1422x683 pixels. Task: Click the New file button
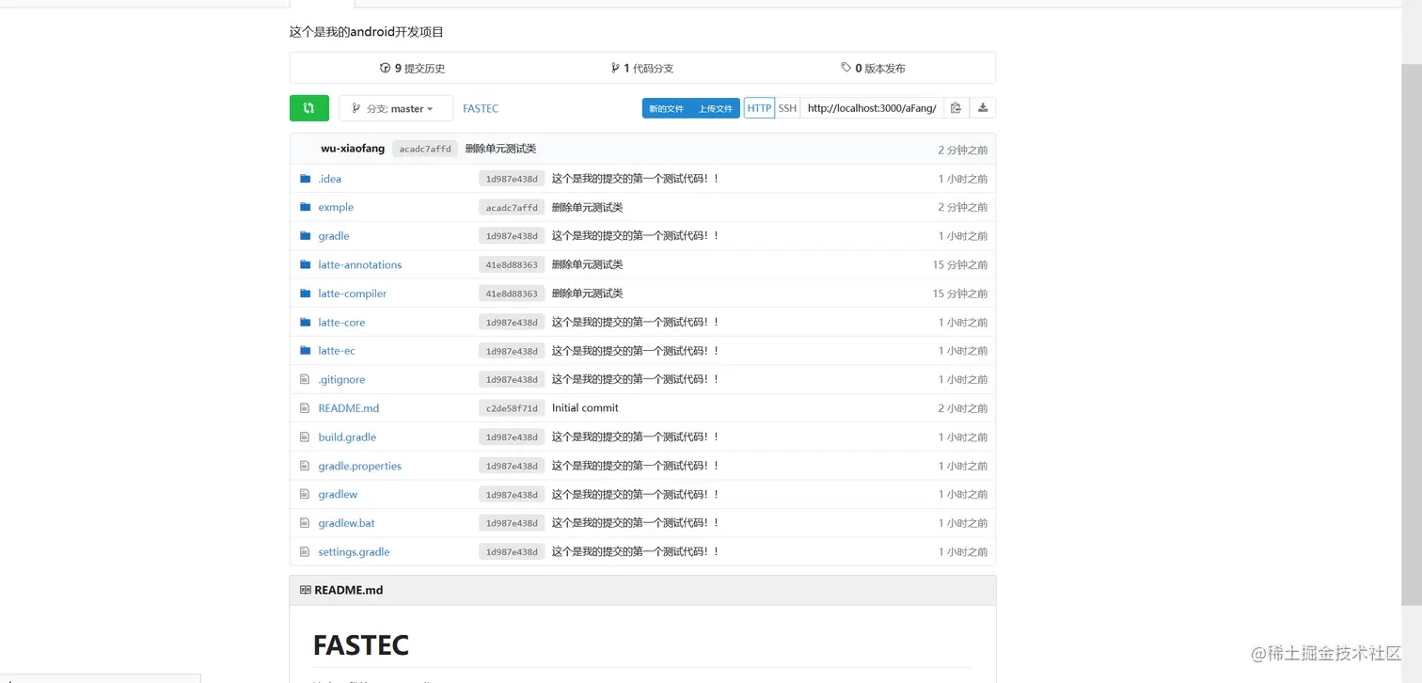click(x=667, y=108)
